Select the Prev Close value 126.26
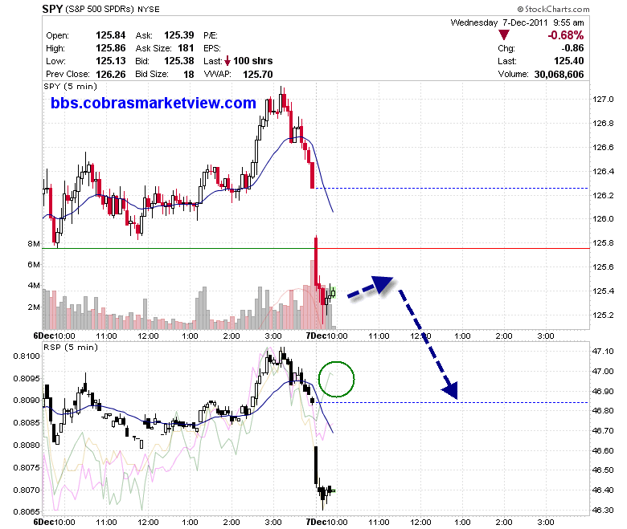 pyautogui.click(x=110, y=75)
